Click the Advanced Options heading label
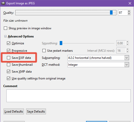134x122 pixels. click(21, 36)
